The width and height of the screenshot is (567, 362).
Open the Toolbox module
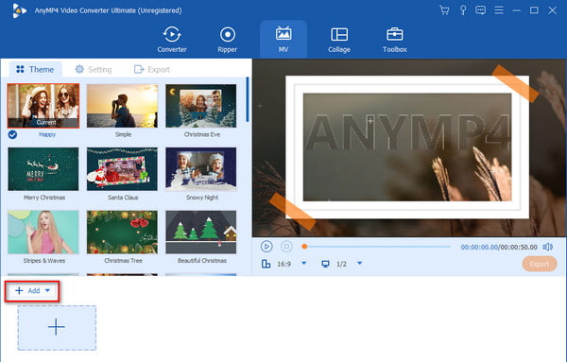[394, 40]
